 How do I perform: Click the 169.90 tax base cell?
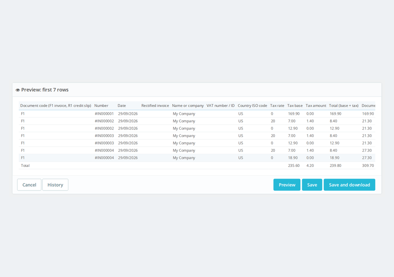(x=294, y=114)
